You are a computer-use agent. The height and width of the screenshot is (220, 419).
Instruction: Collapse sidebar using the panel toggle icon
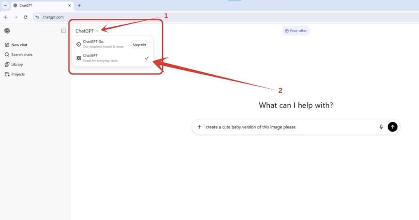(63, 31)
